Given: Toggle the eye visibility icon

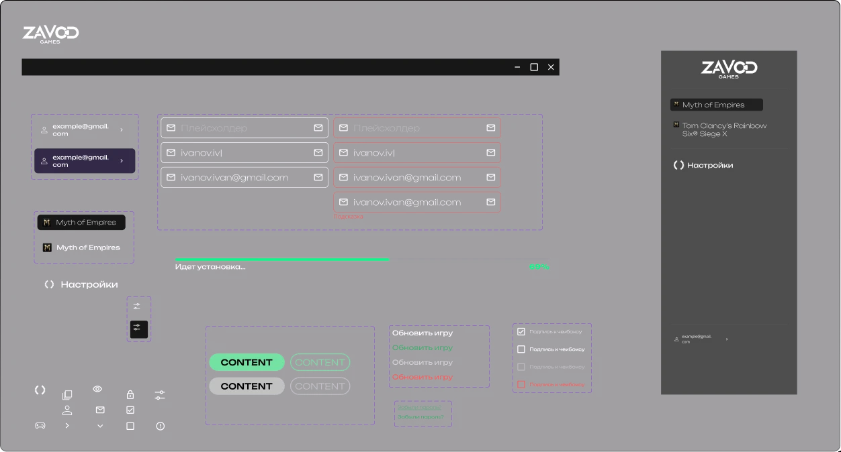Looking at the screenshot, I should point(97,389).
